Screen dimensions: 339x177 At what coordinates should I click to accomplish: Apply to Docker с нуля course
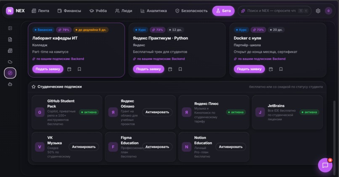tap(249, 69)
